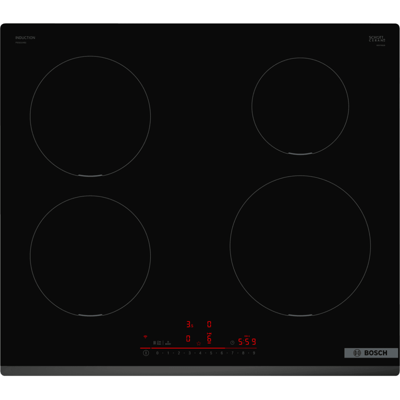400x400 pixels.
Task: Tap the clock timer icon
Action: pos(232,343)
